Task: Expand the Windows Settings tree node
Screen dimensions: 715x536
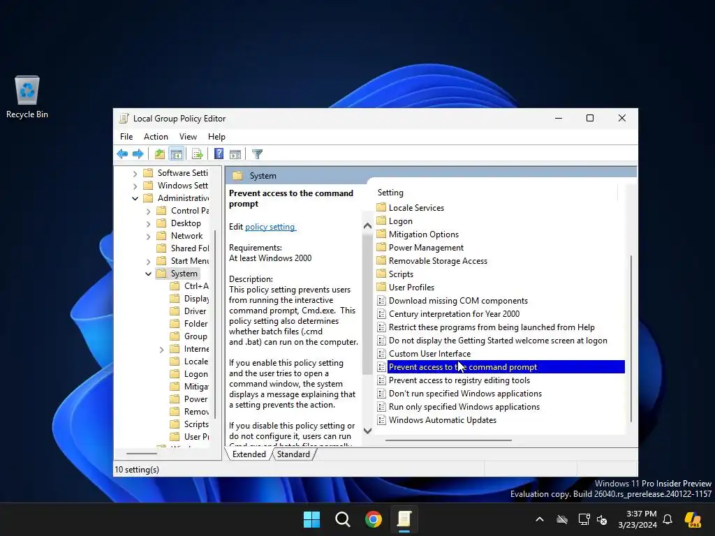Action: (135, 186)
